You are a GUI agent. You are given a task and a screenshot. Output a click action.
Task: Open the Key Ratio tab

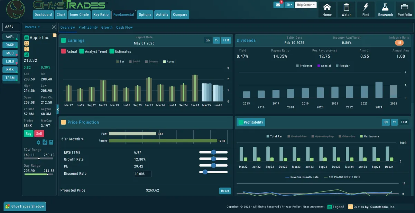(x=101, y=14)
